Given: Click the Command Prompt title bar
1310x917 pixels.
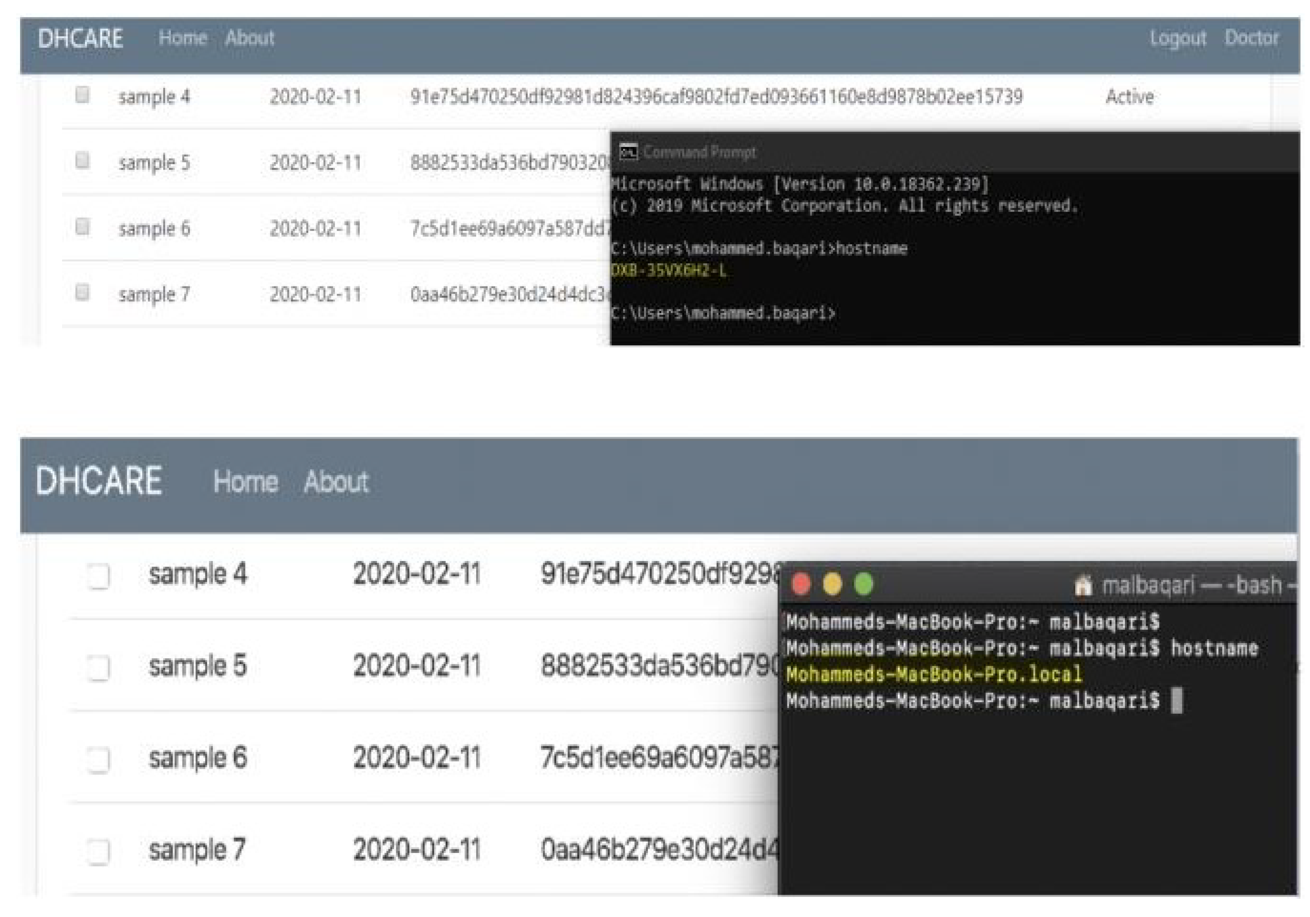Looking at the screenshot, I should tap(970, 152).
